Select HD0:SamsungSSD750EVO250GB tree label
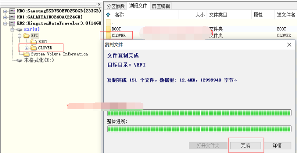Screen dimensions: 304x155 click(x=59, y=11)
